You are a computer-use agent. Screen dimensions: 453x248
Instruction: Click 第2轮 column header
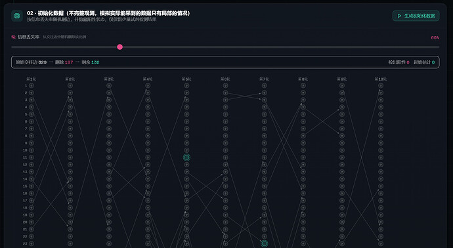pos(70,79)
